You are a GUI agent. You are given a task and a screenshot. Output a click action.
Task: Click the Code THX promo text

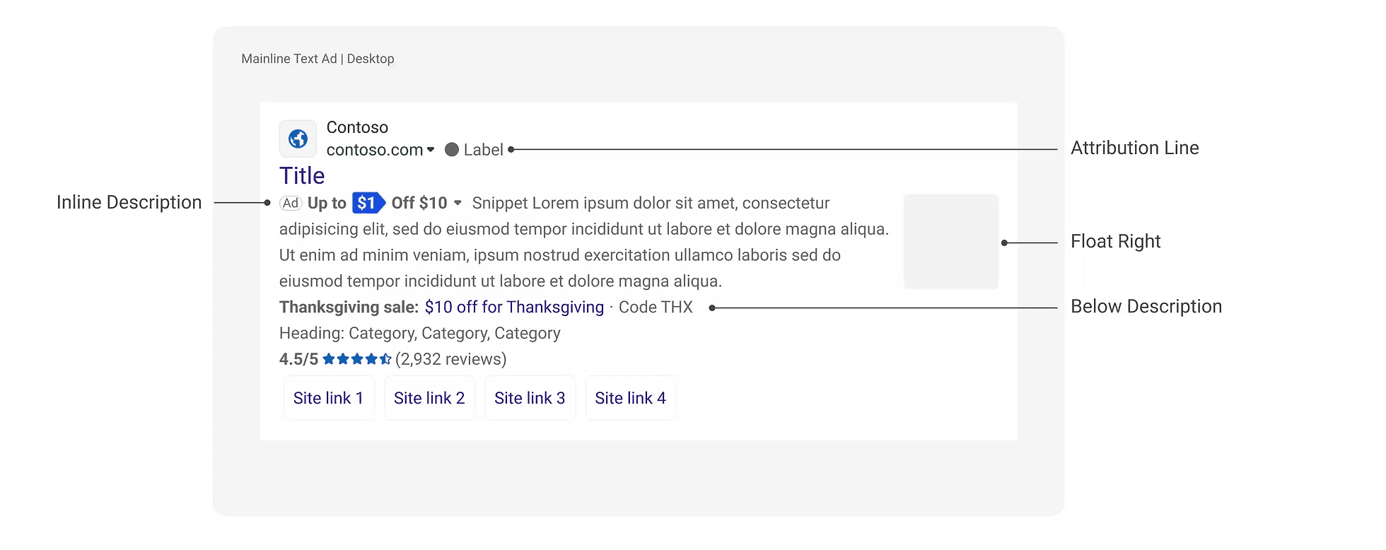coord(656,308)
